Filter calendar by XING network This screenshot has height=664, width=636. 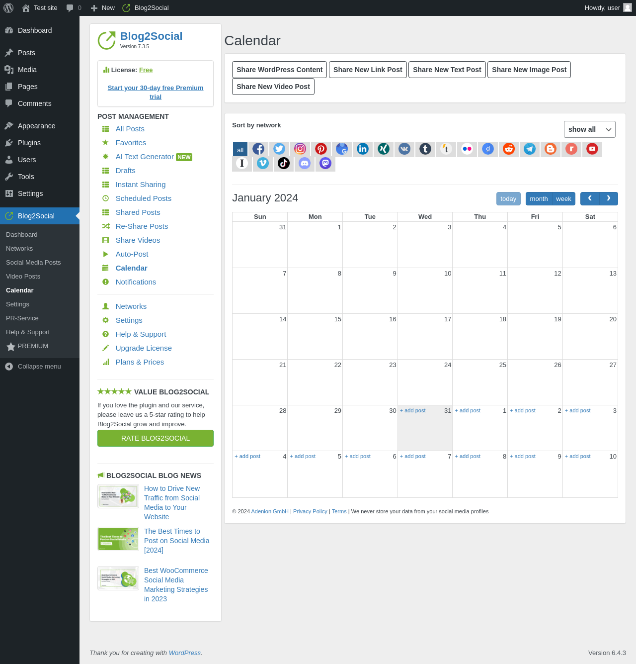click(x=384, y=149)
